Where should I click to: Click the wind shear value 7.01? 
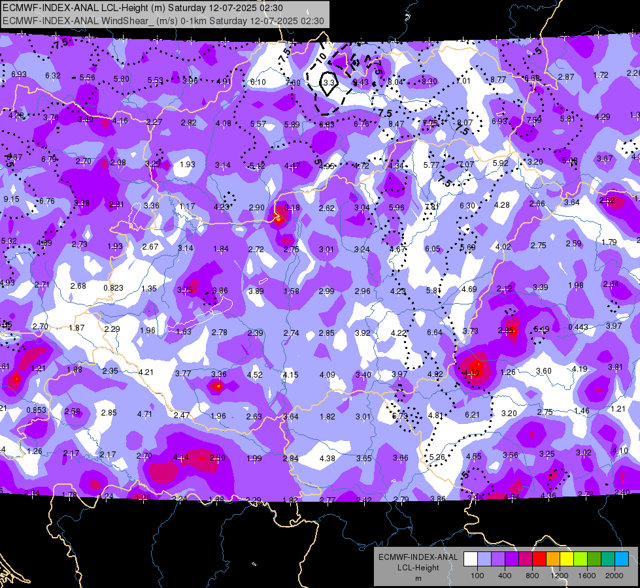[463, 81]
